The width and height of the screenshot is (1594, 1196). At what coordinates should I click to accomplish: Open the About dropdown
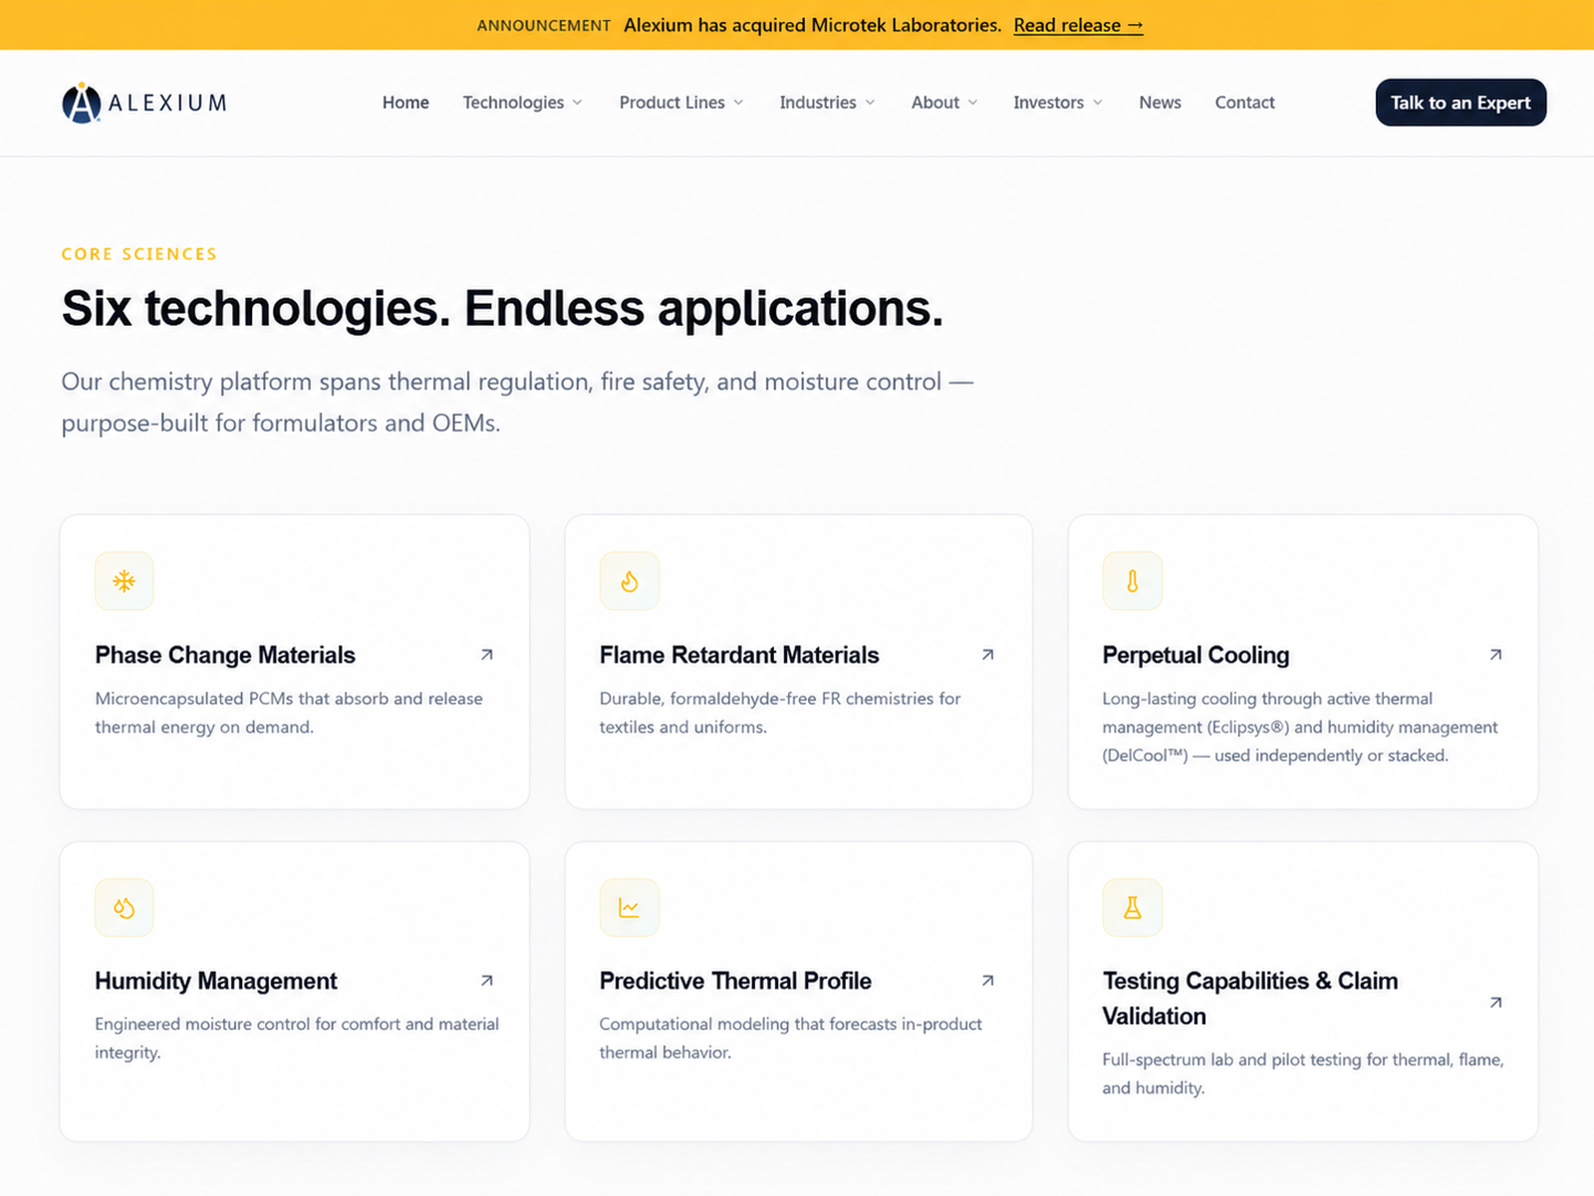(x=944, y=103)
